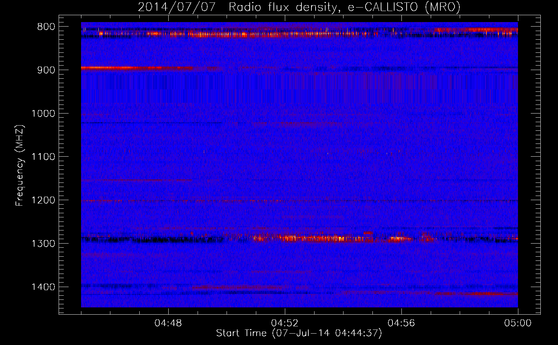Click the 'Start Time (07-Jul-14 04:44:37)' label

pos(299,333)
